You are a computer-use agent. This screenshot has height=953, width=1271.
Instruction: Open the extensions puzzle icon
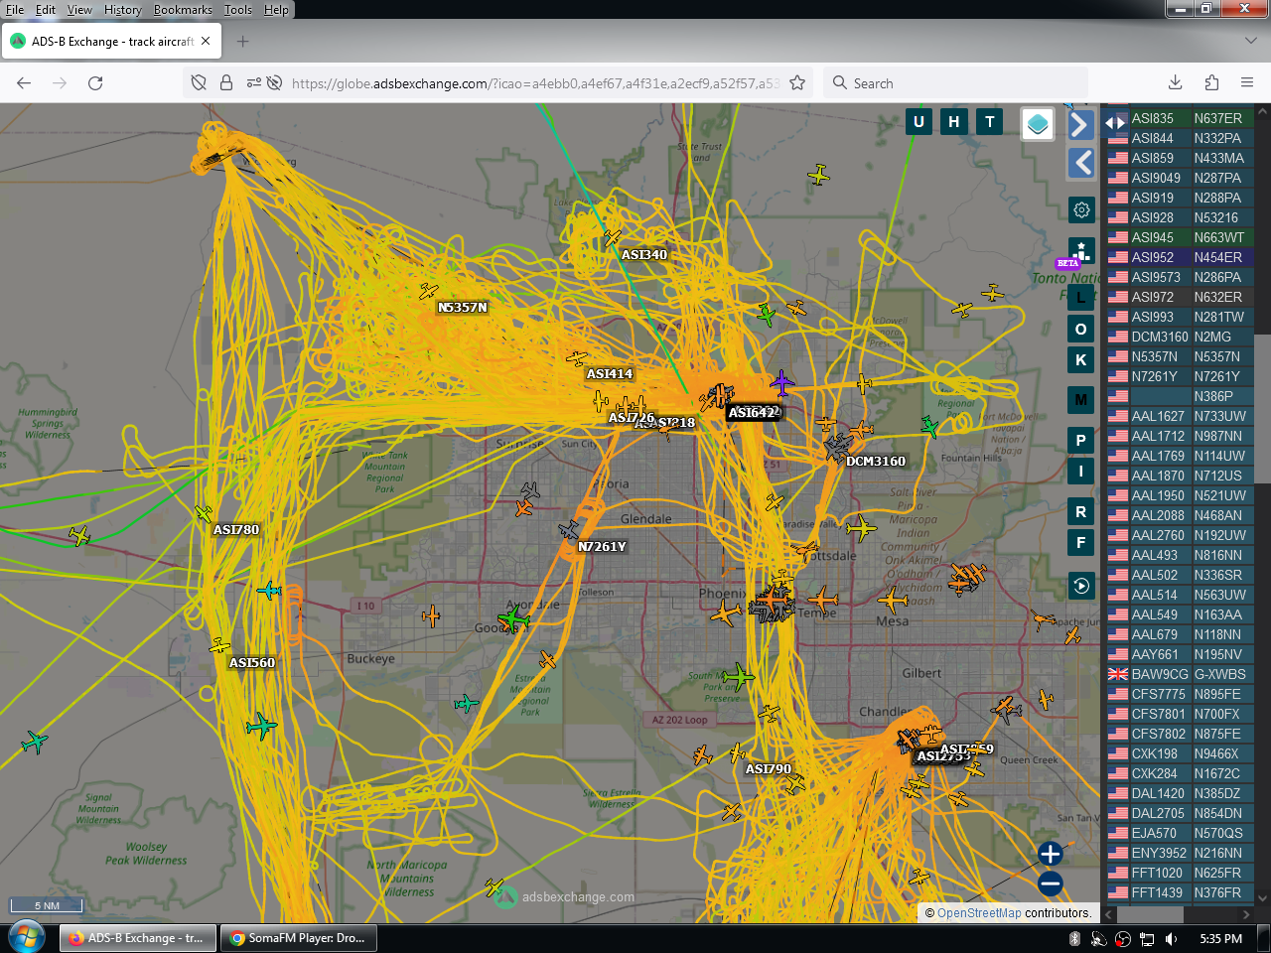coord(1211,83)
